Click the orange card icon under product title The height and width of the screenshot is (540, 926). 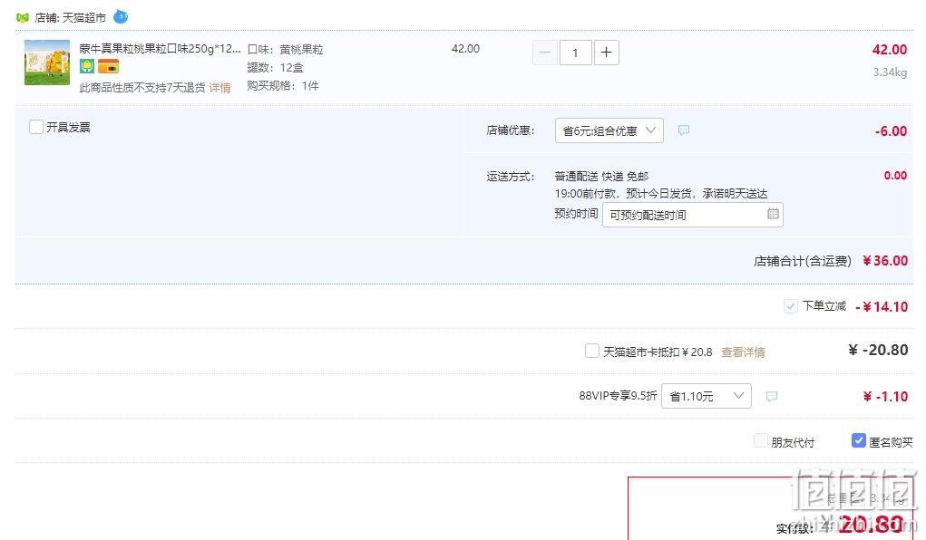coord(108,66)
